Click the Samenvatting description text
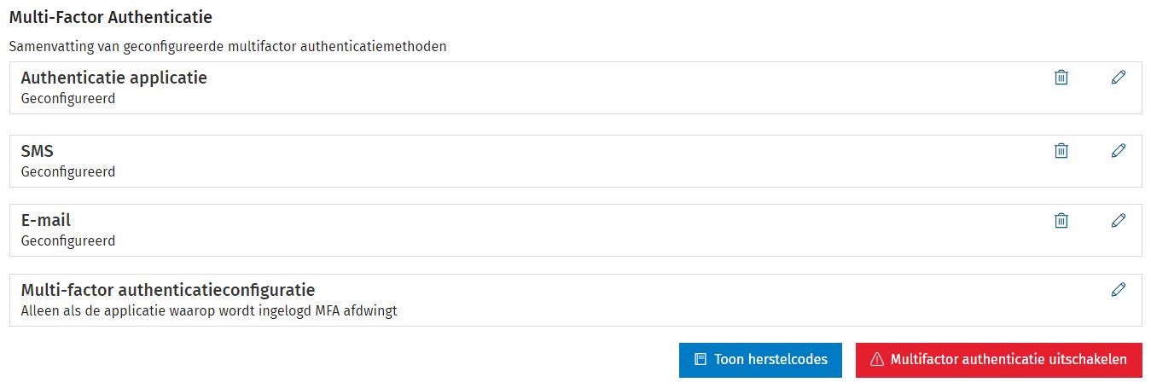 coord(228,47)
